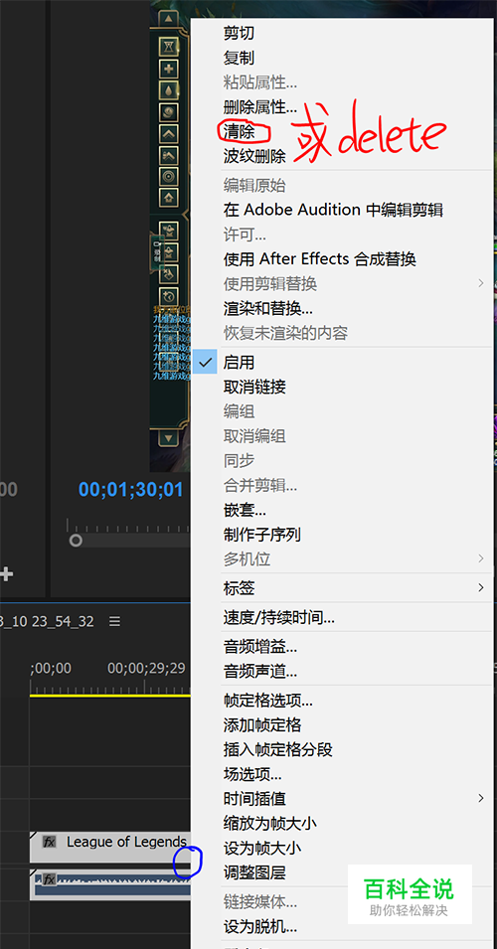The width and height of the screenshot is (497, 949).
Task: Select the League of Legends video clip
Action: coord(110,847)
